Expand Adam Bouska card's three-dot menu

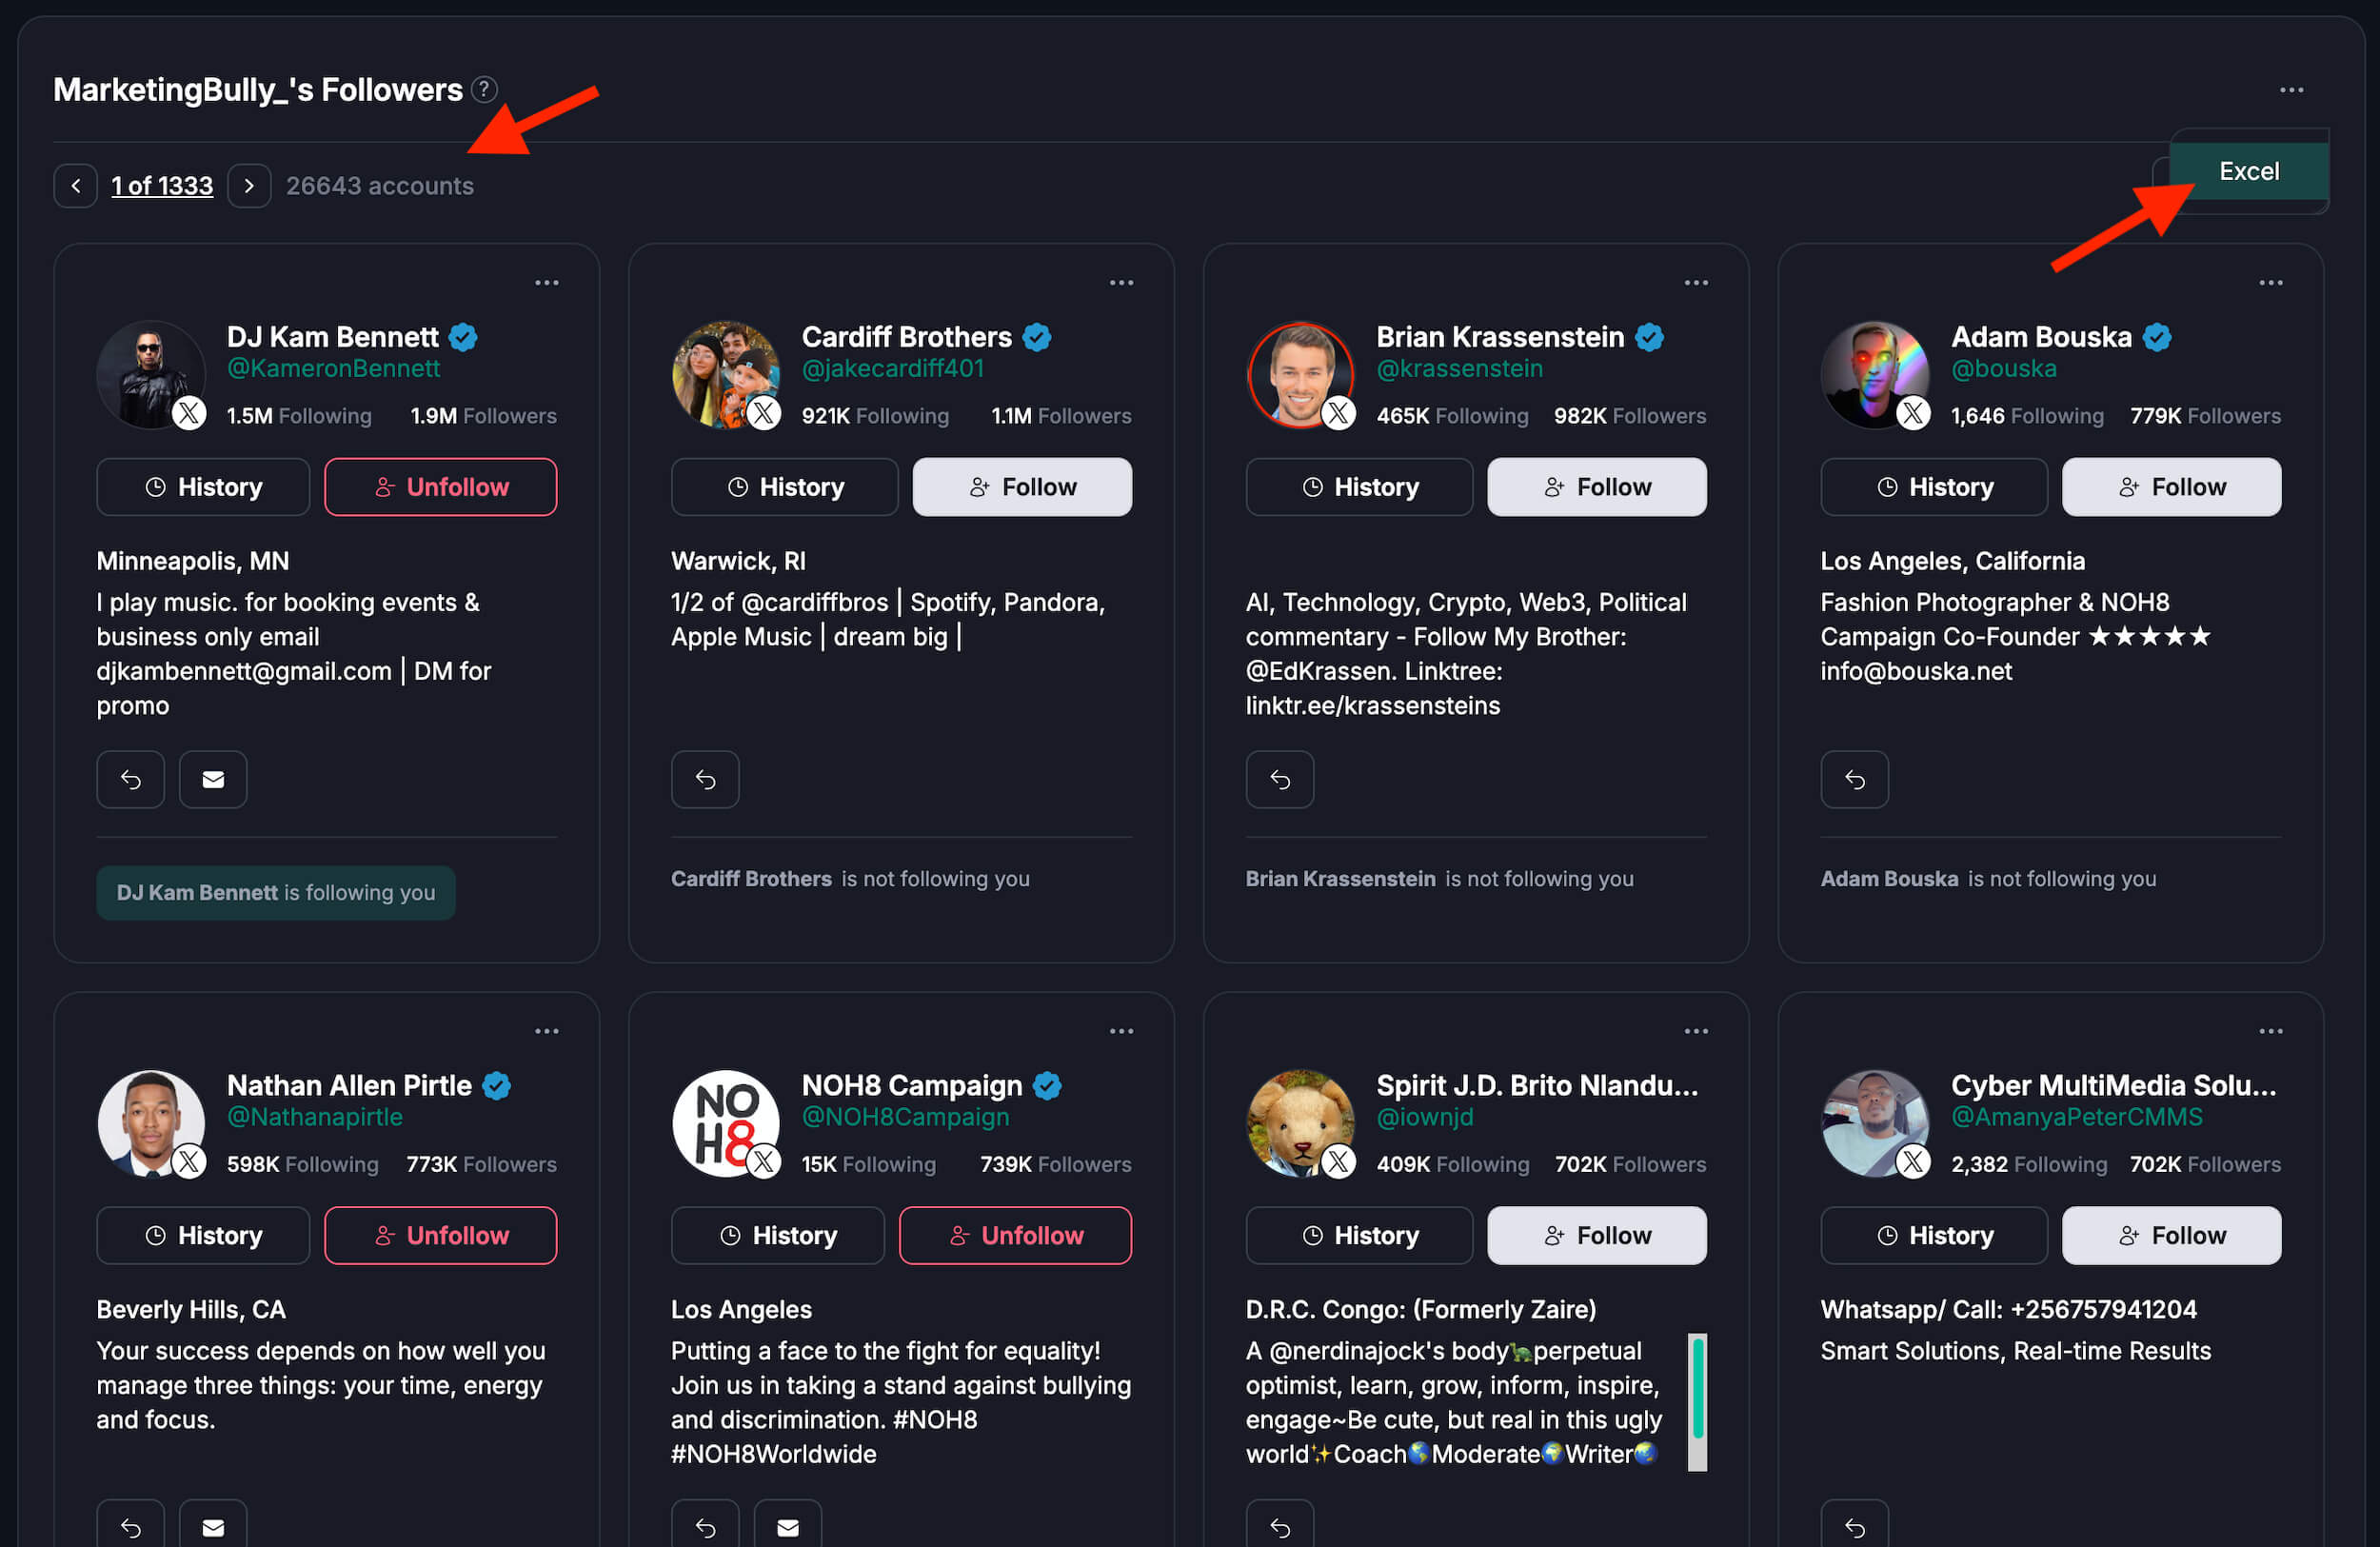pos(2270,283)
